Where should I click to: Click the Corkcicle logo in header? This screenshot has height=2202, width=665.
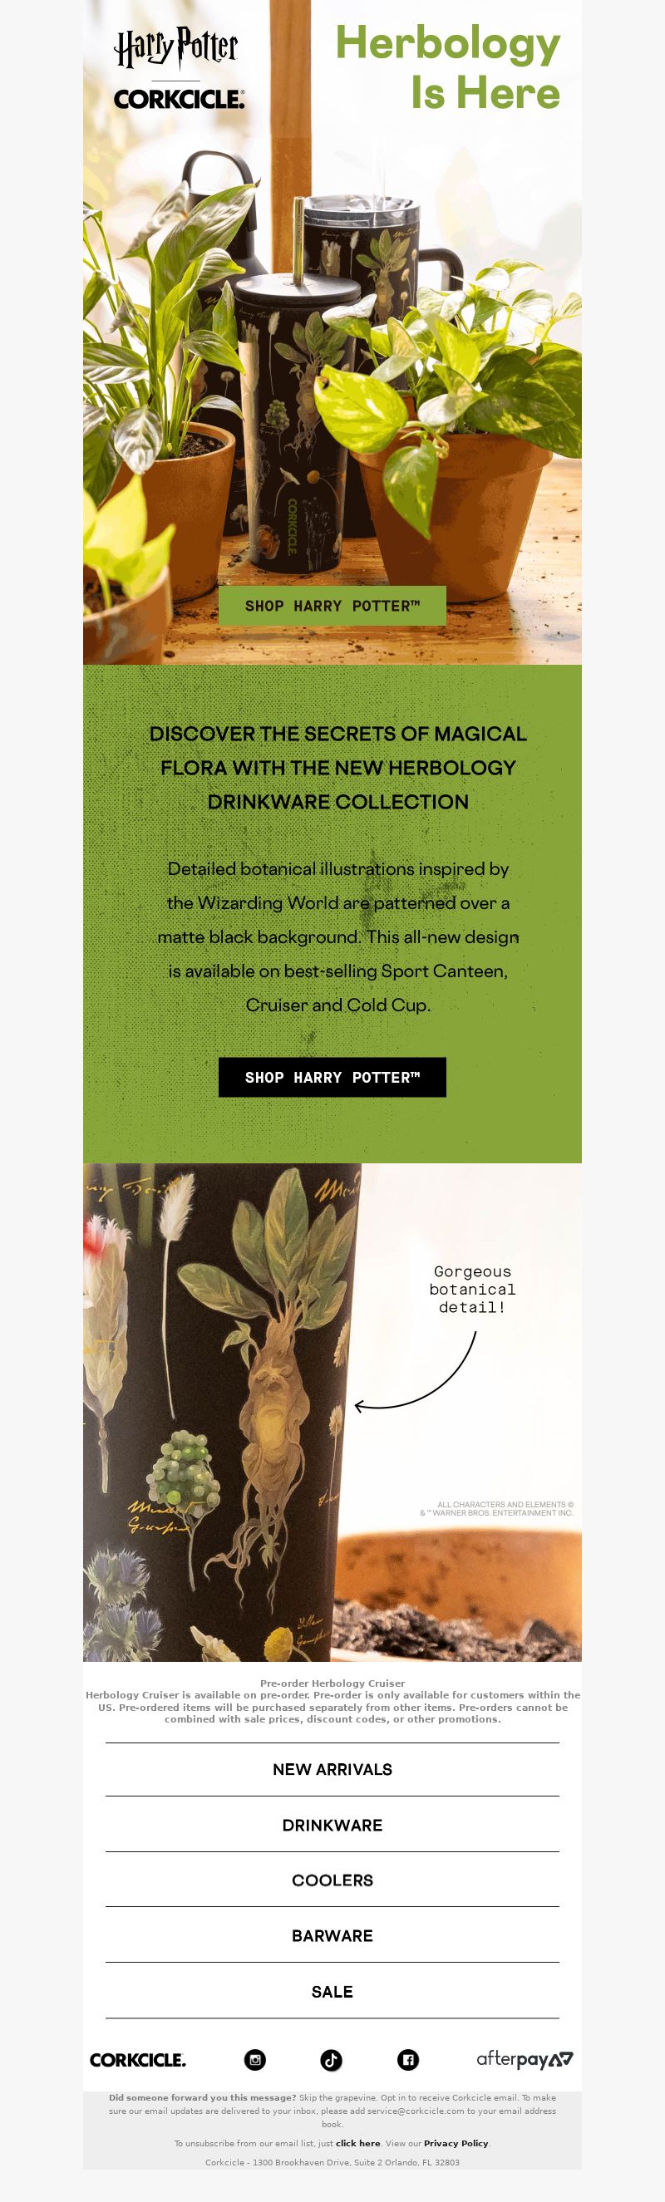point(179,99)
